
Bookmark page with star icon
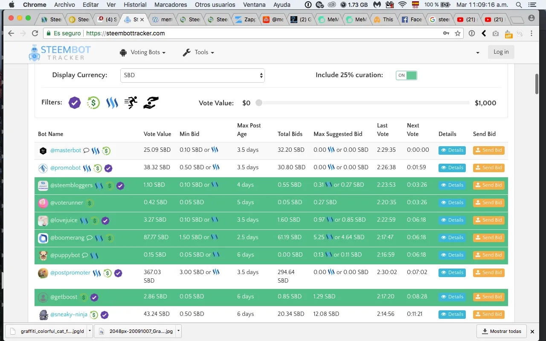pos(458,33)
